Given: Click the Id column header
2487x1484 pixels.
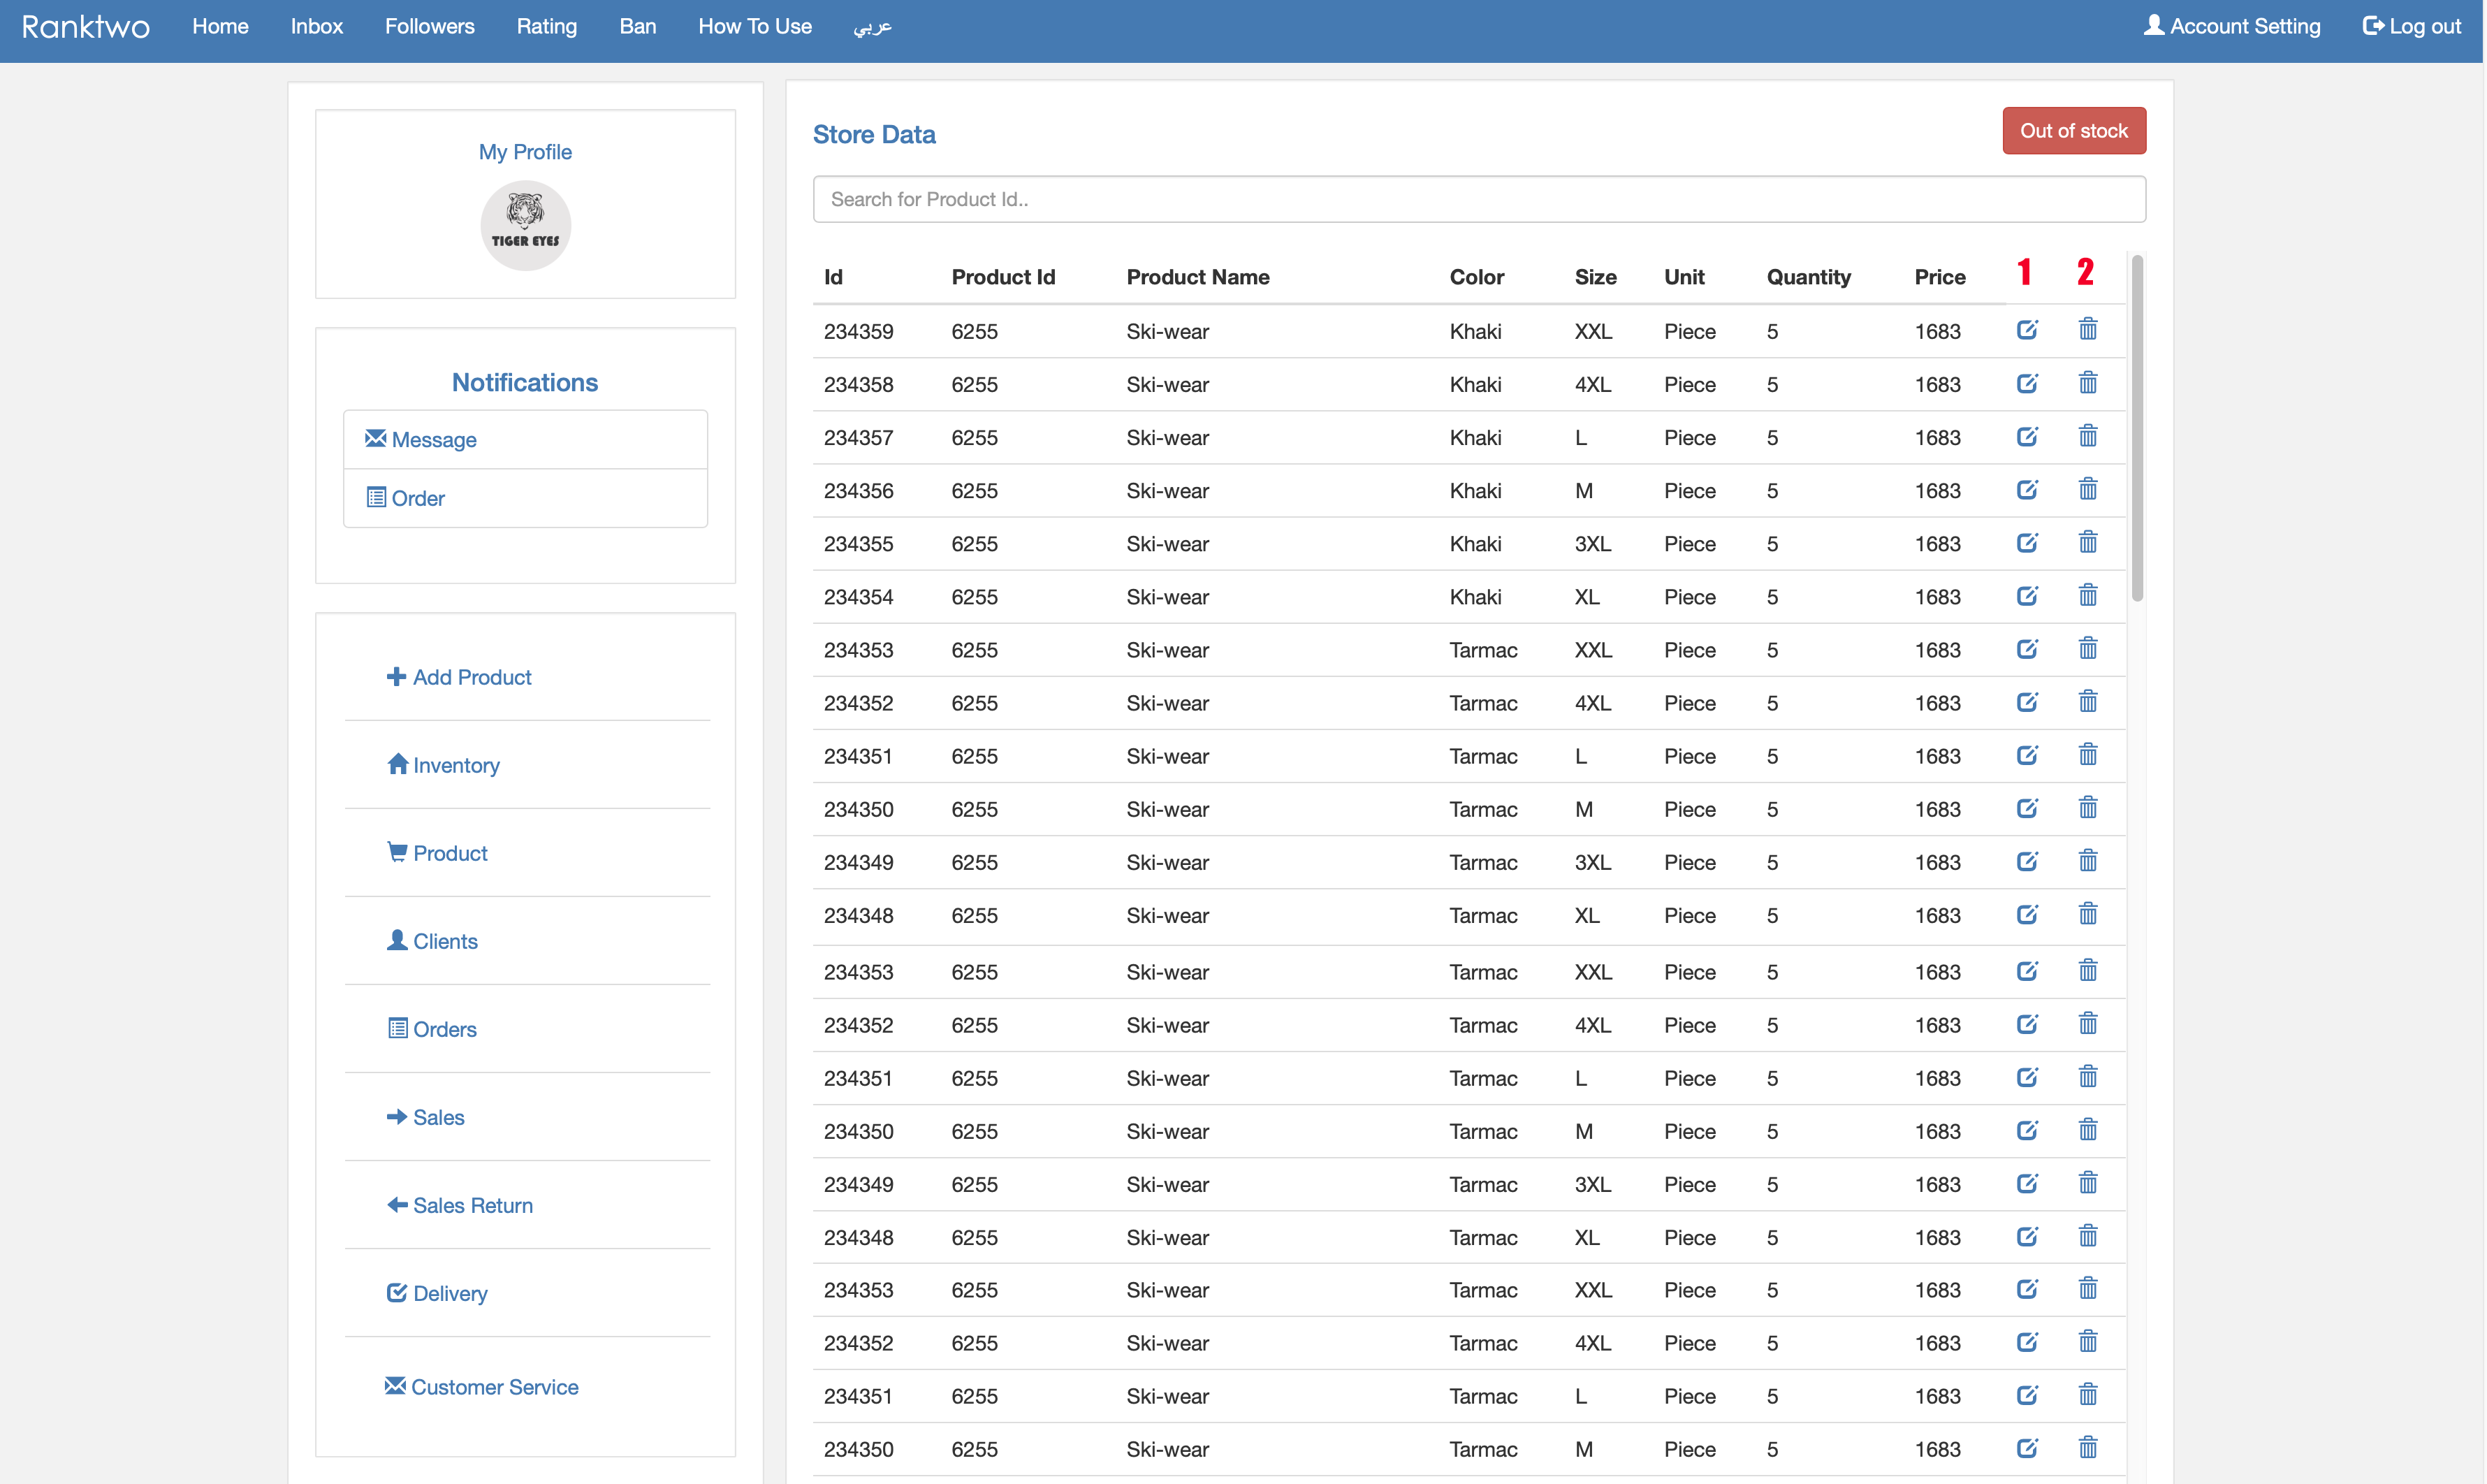Looking at the screenshot, I should pyautogui.click(x=833, y=277).
